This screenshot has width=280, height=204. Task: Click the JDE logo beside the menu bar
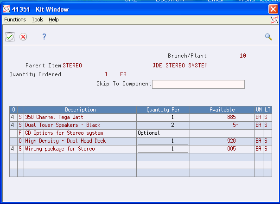274,20
